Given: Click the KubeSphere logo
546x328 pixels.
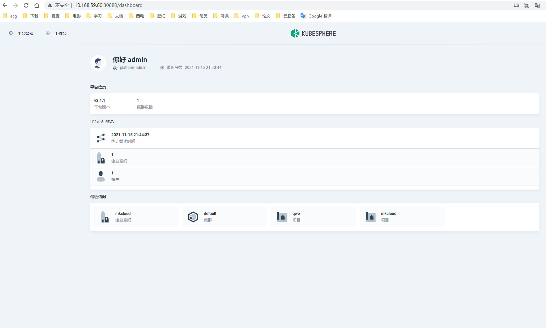Looking at the screenshot, I should [x=313, y=33].
